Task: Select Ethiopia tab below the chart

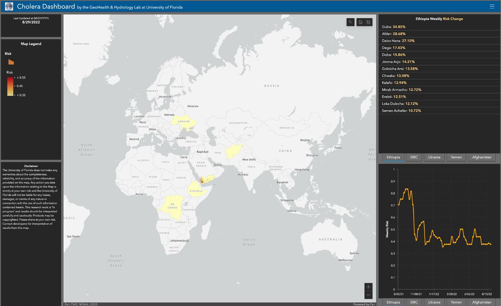Action: [393, 302]
